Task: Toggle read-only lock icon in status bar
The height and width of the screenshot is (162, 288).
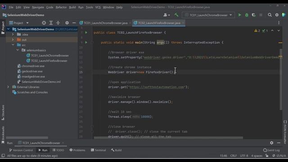Action: [x=267, y=156]
